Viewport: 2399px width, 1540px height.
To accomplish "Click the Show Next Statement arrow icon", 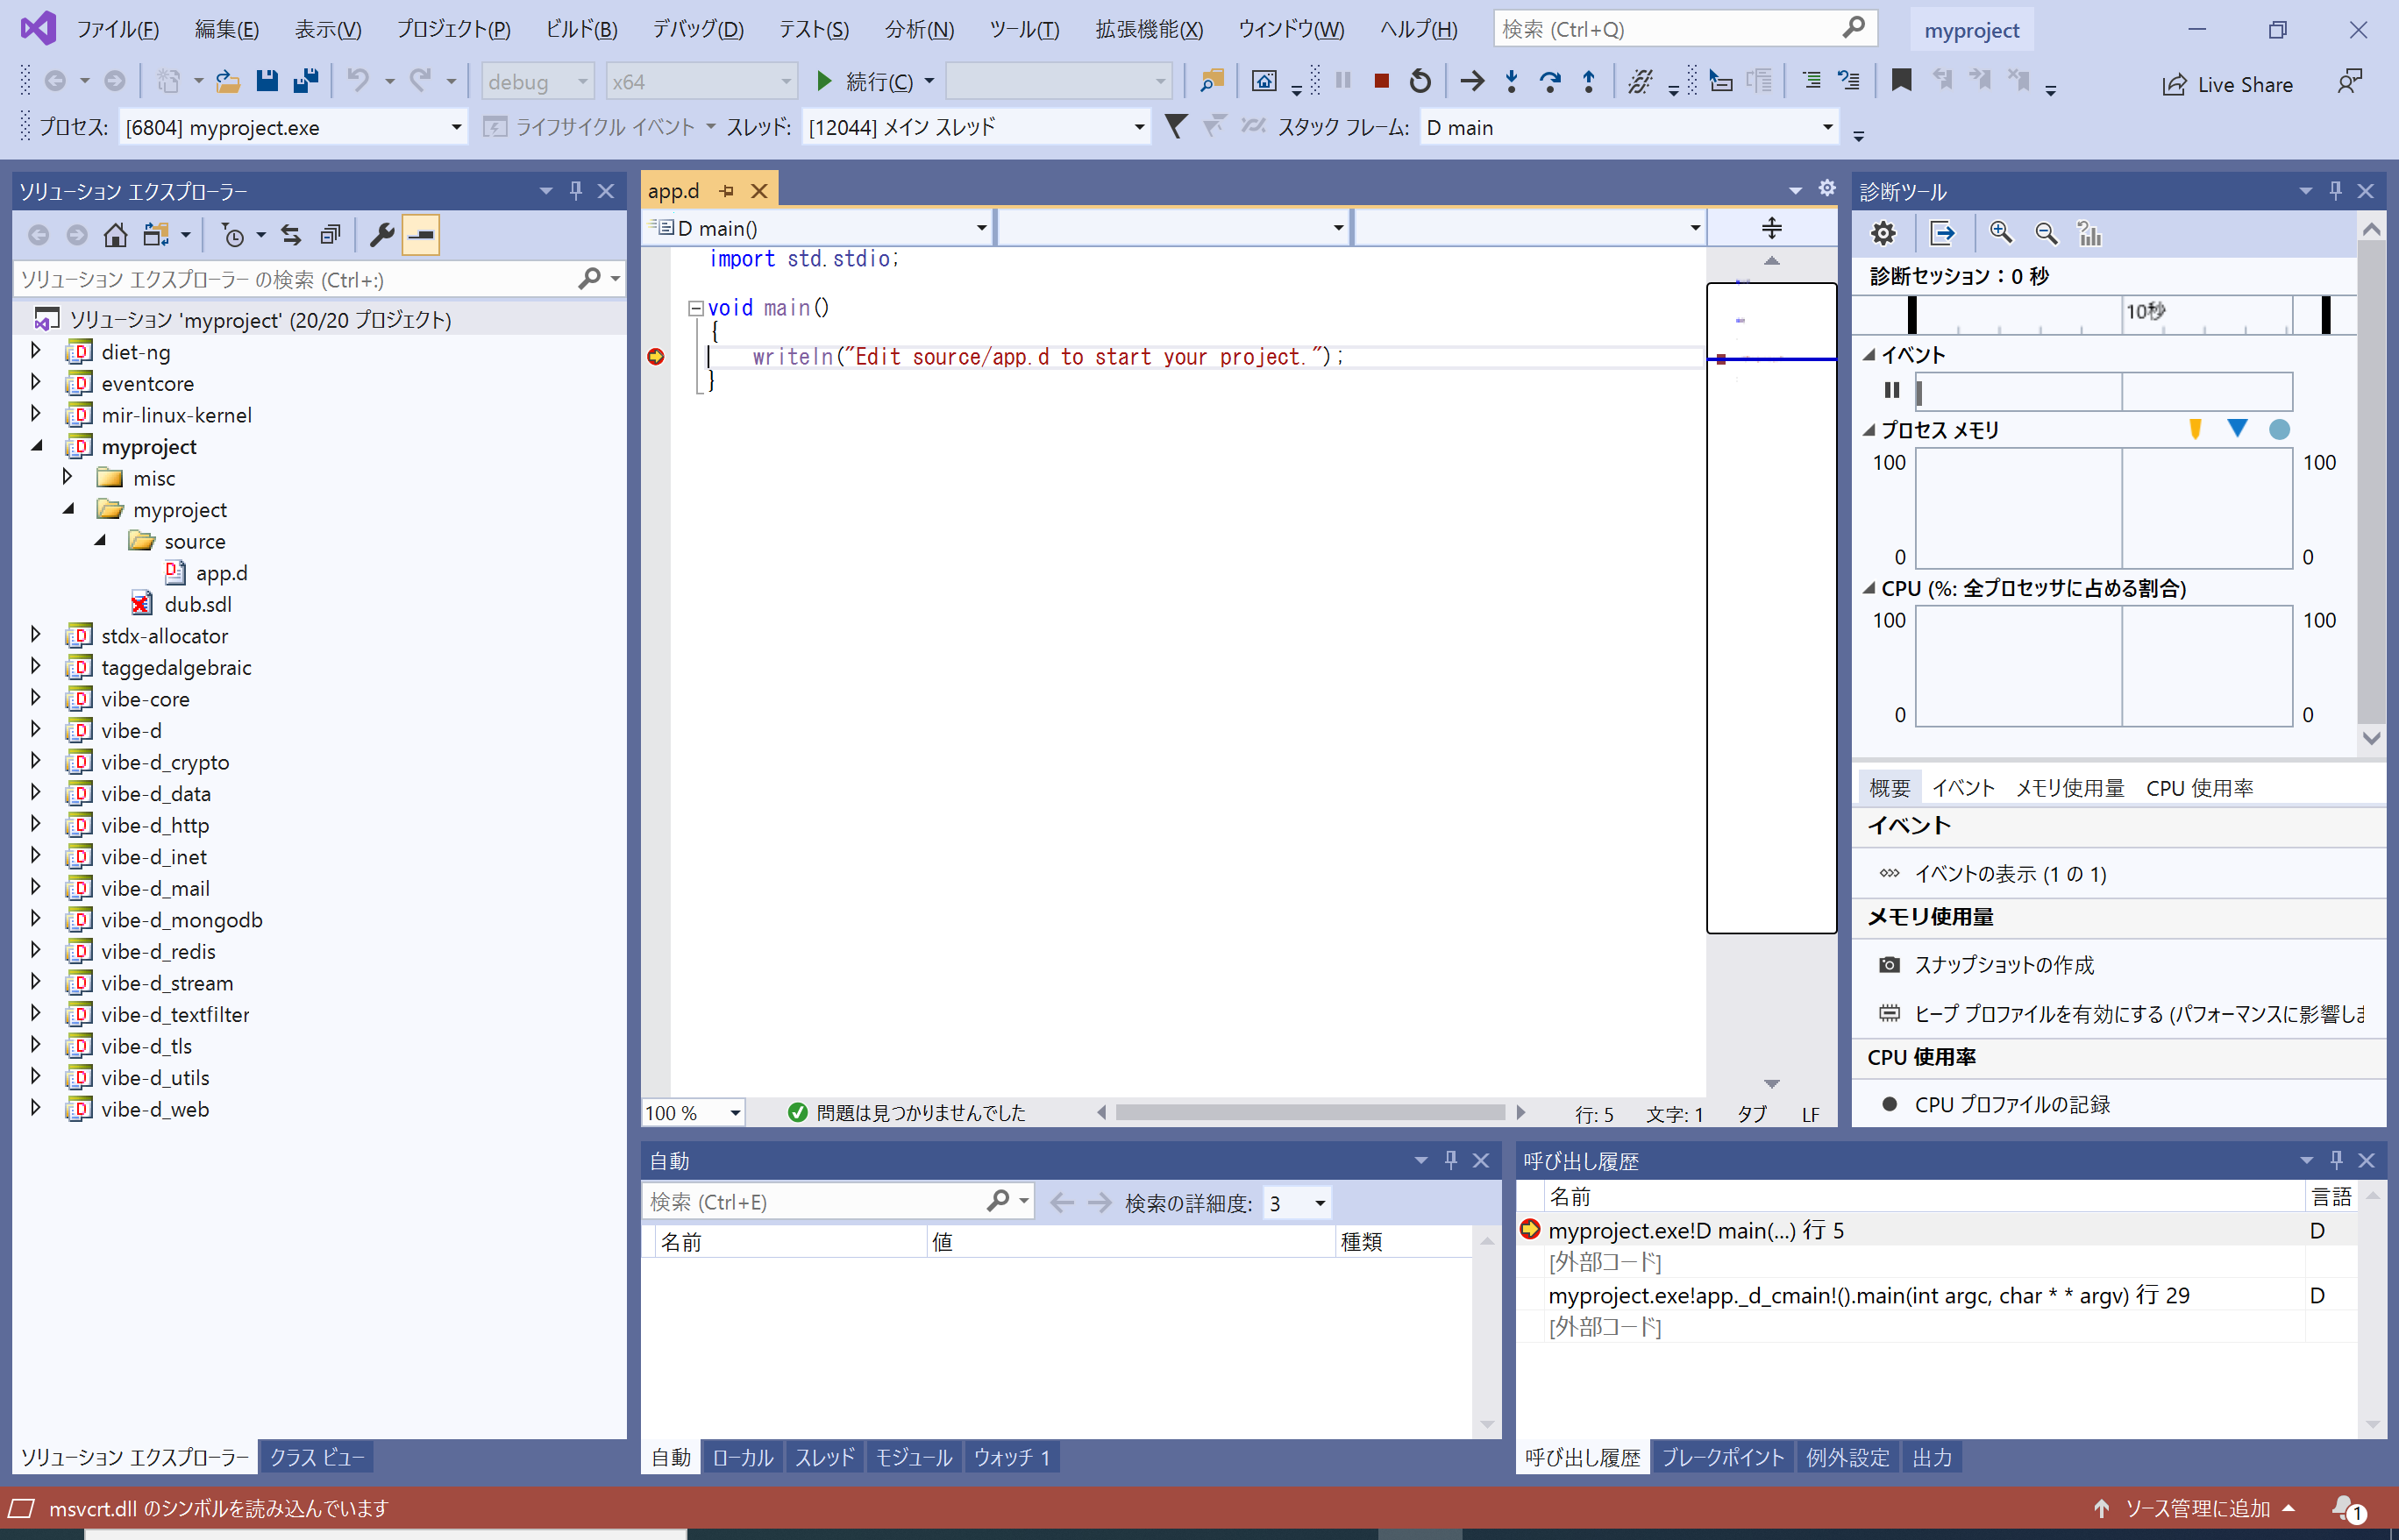I will point(1471,81).
